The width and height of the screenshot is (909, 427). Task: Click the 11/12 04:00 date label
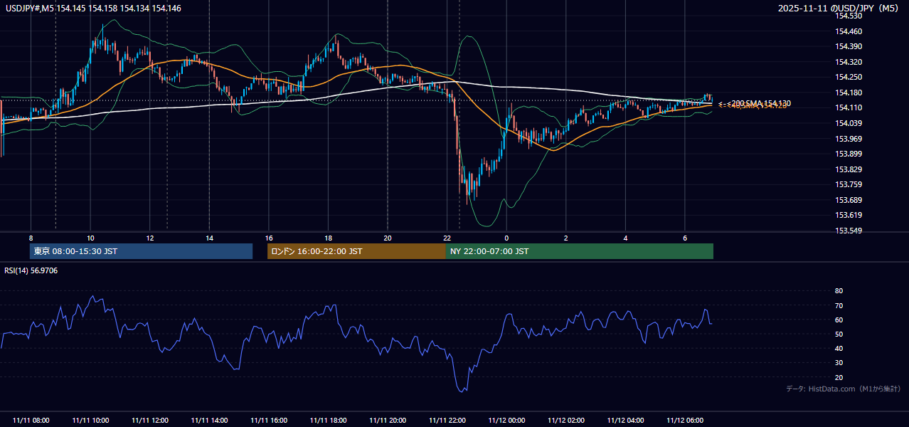pyautogui.click(x=625, y=421)
